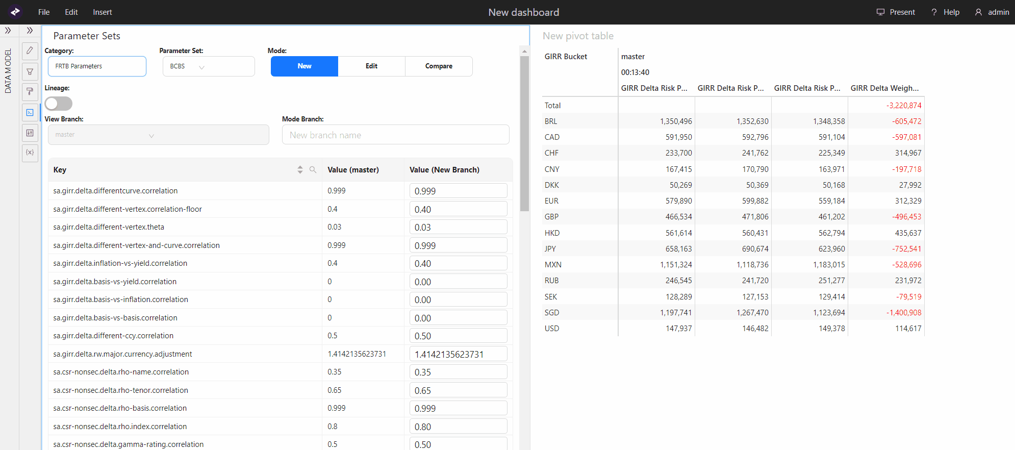The height and width of the screenshot is (450, 1015).
Task: Open the View Branch master dropdown
Action: (x=159, y=135)
